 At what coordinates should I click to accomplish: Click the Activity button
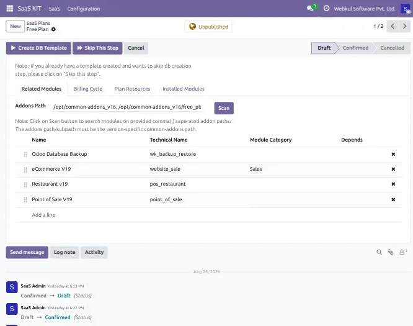94,252
